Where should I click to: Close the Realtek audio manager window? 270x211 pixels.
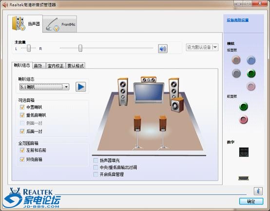pyautogui.click(x=259, y=3)
